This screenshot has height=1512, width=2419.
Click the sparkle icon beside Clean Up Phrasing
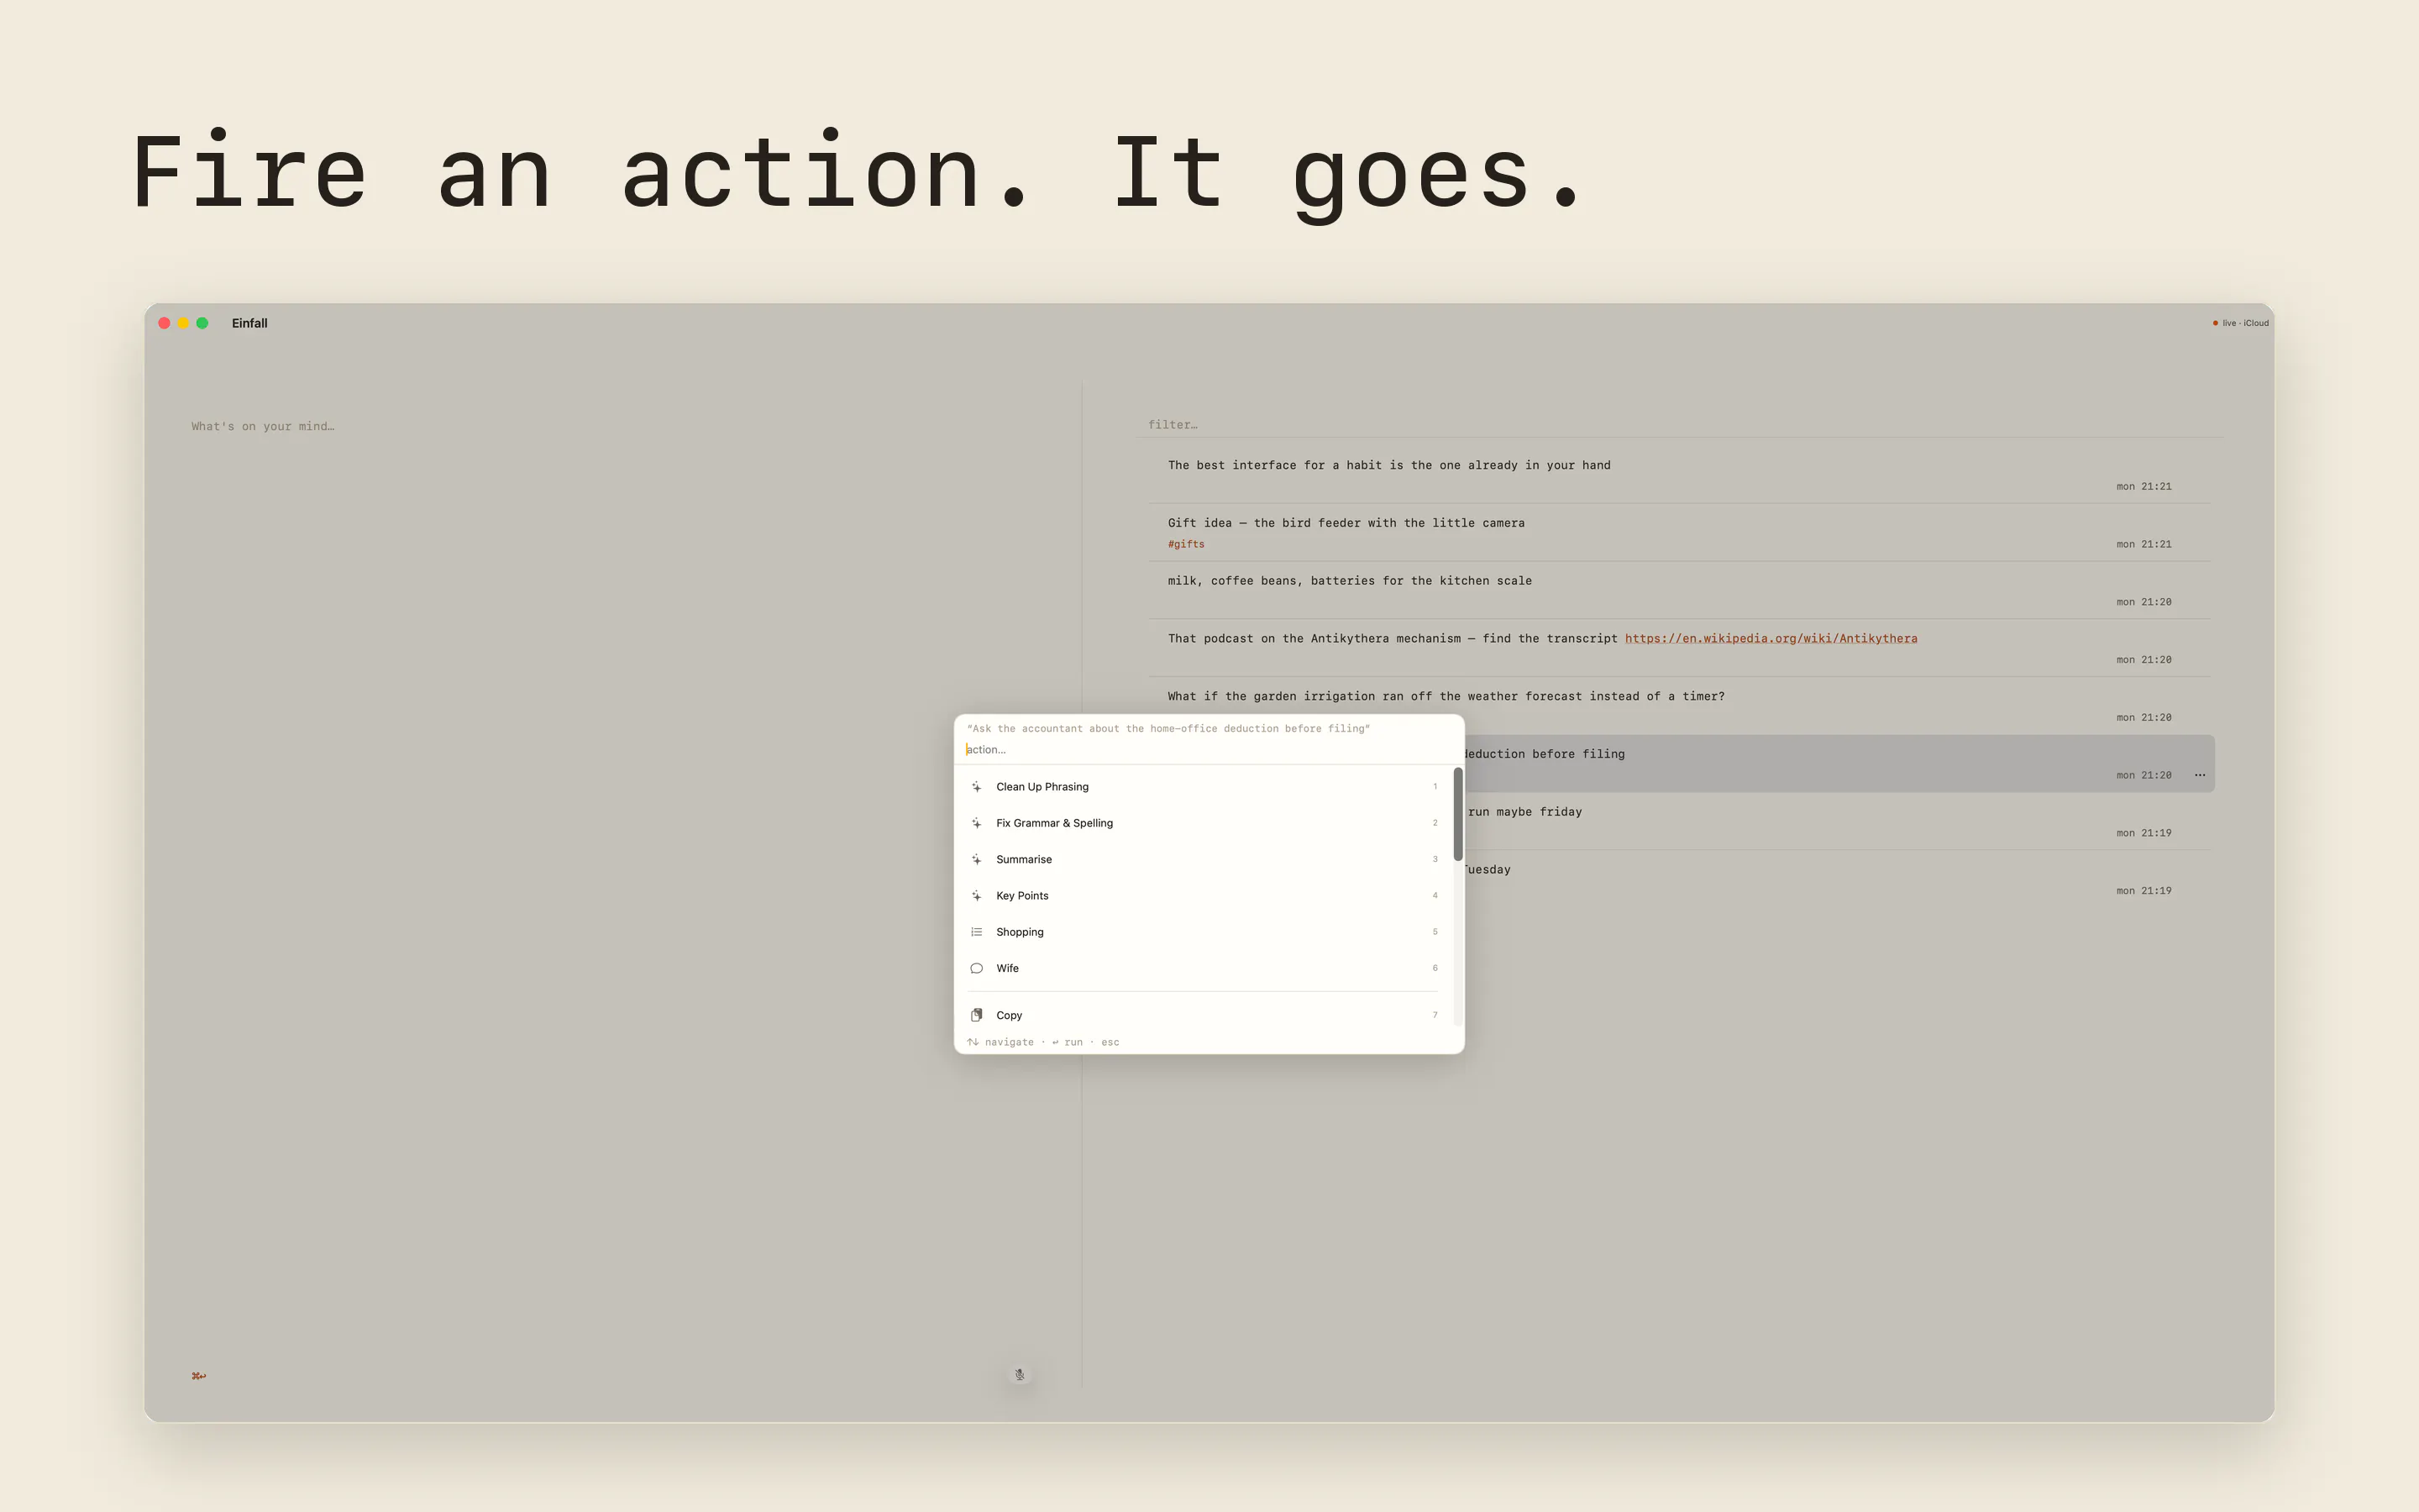(977, 787)
